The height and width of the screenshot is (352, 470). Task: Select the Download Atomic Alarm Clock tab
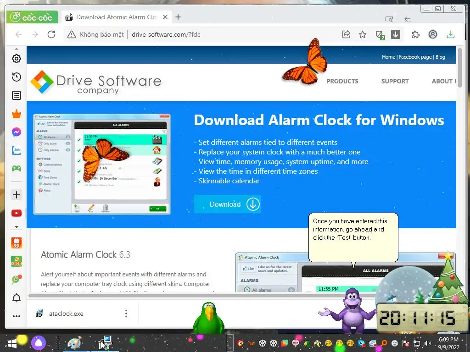coord(116,17)
